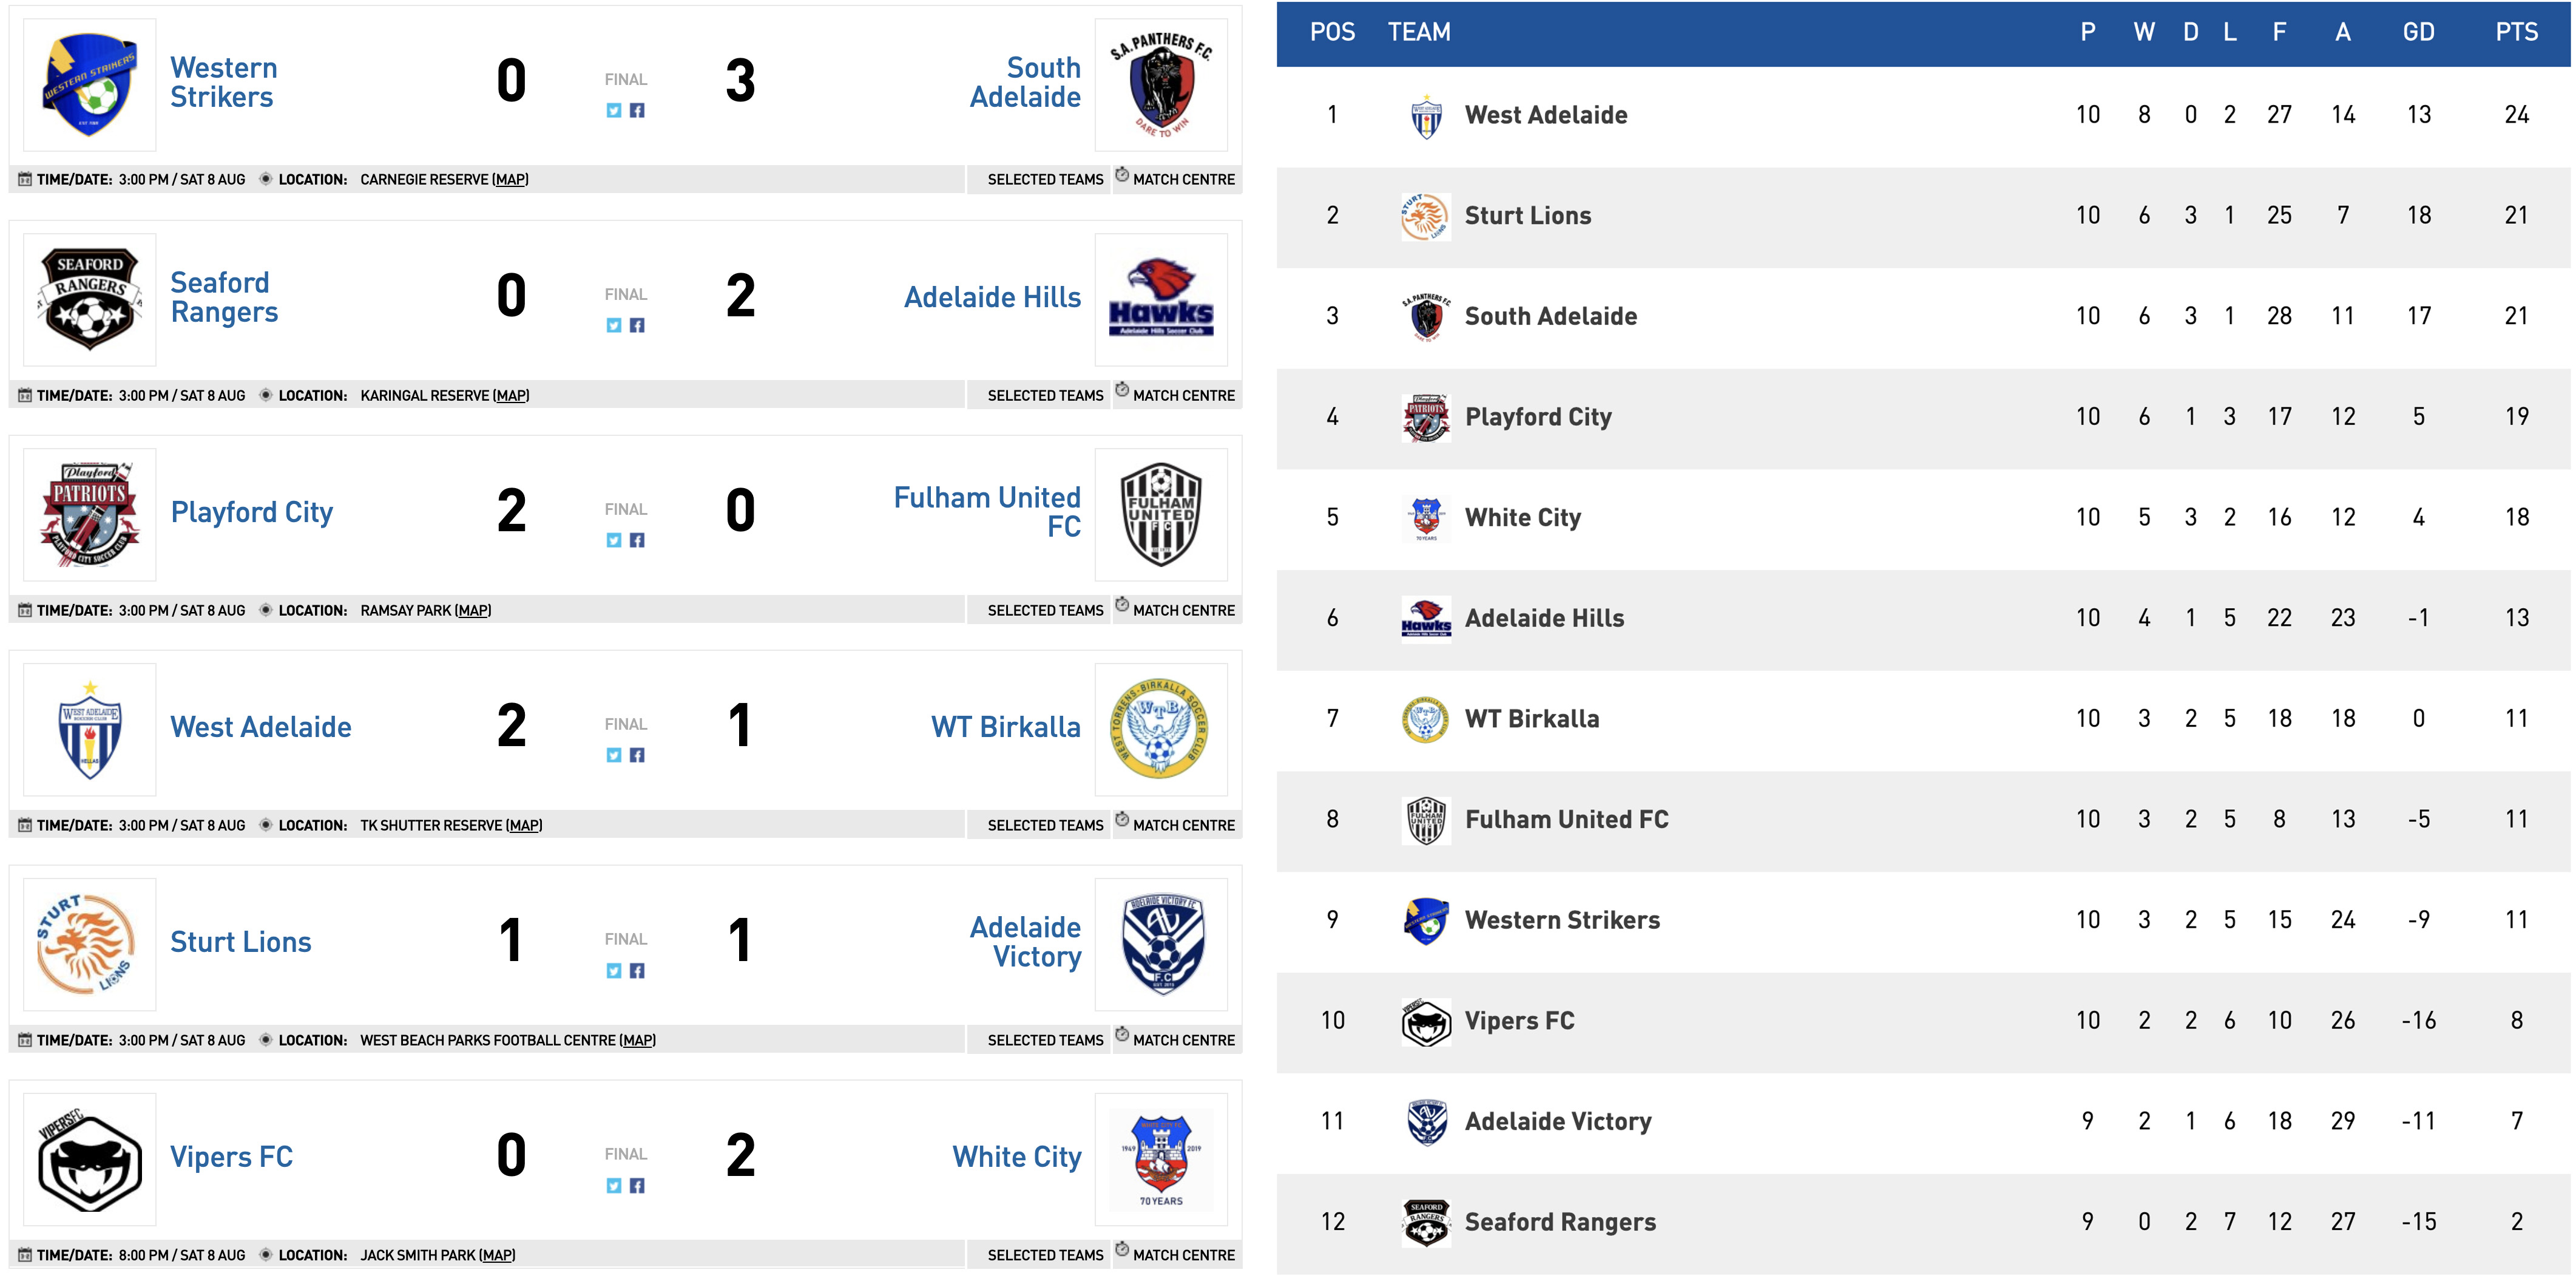Share the Western Strikers result on Facebook
2576x1281 pixels.
637,110
